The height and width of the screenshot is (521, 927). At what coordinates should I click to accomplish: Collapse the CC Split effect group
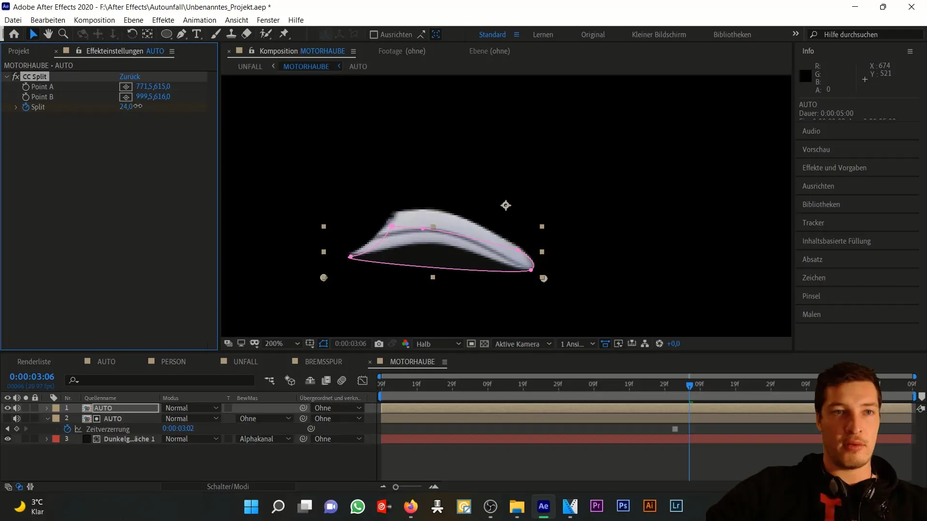[7, 77]
